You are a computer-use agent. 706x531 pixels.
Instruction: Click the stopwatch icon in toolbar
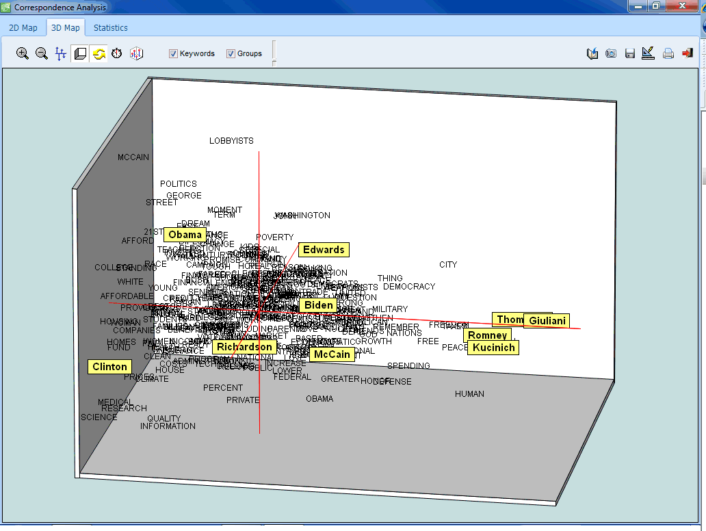tap(117, 53)
